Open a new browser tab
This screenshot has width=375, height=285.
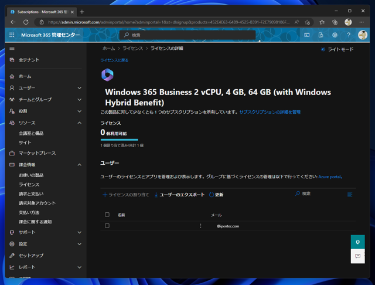click(82, 12)
